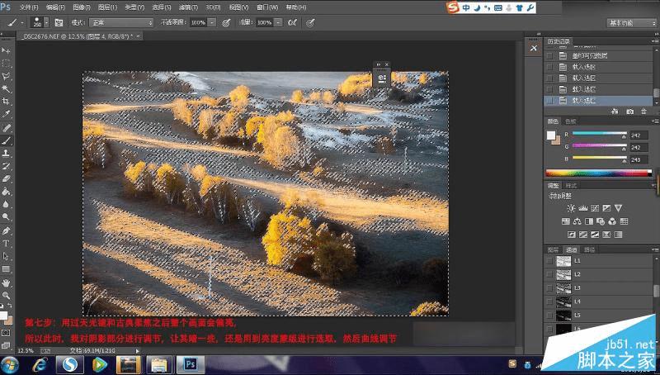Change screen mode icon in toolbox
Viewport: 660px width, 375px height.
[x=6, y=345]
